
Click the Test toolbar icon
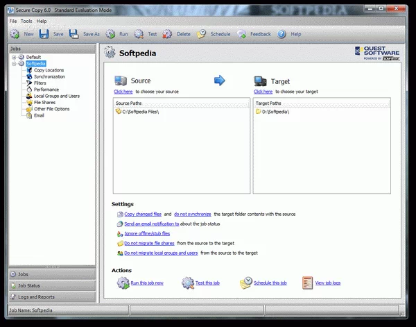[x=139, y=34]
